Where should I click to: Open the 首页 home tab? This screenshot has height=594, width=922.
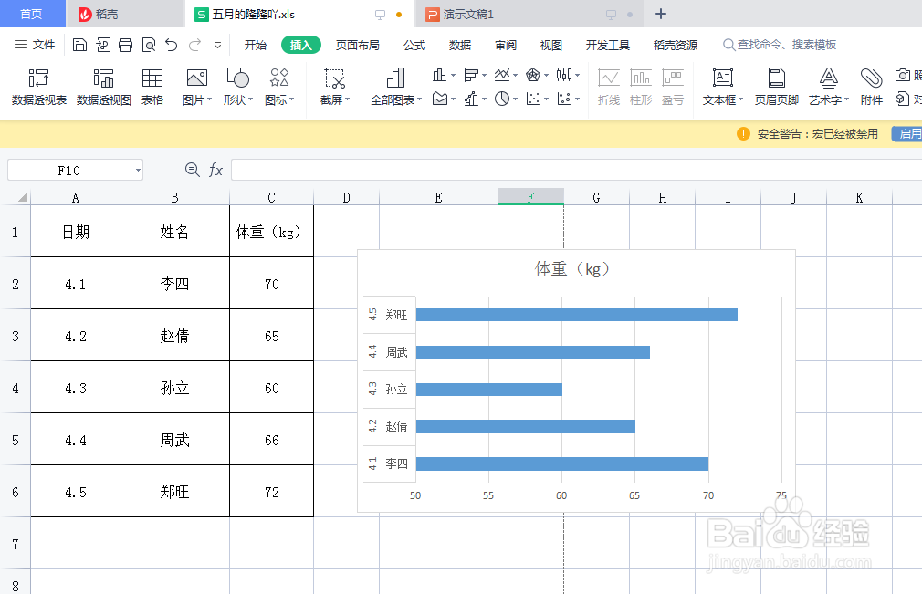click(32, 14)
